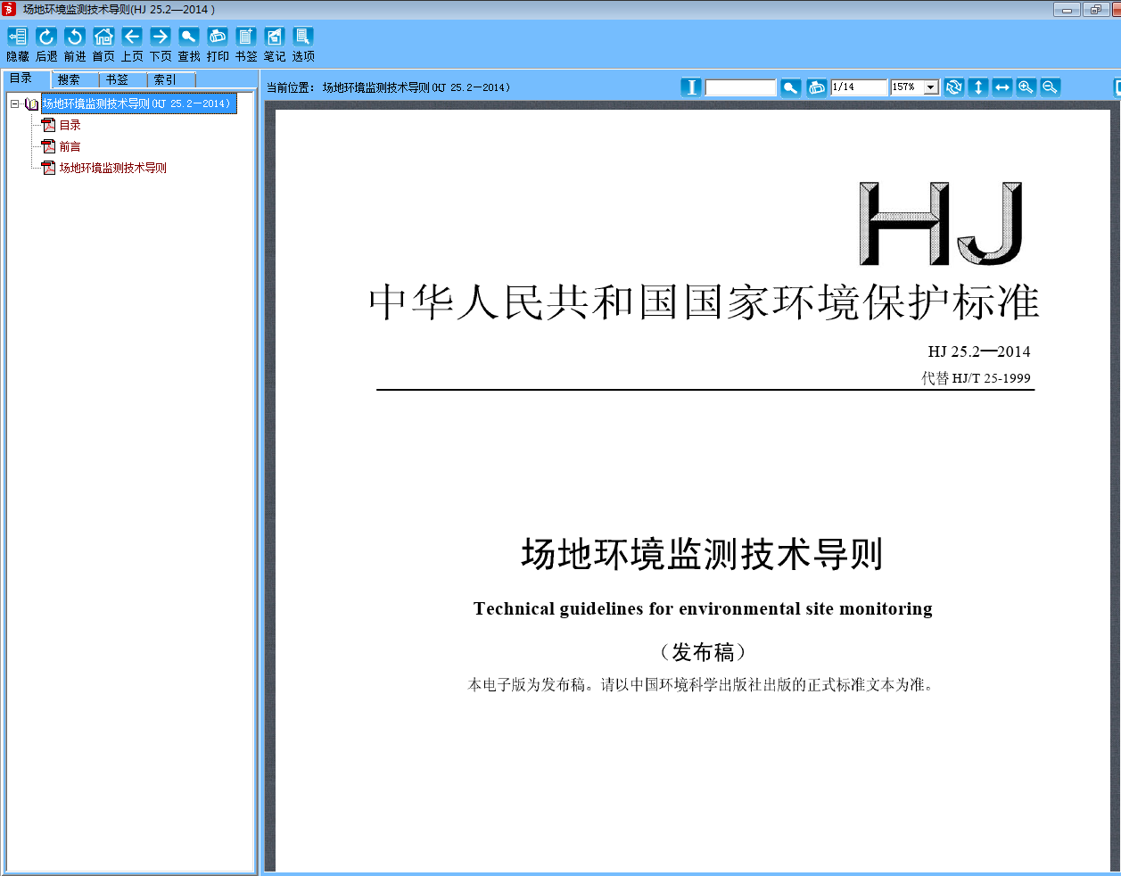Click the application logo in the title bar

tap(9, 9)
